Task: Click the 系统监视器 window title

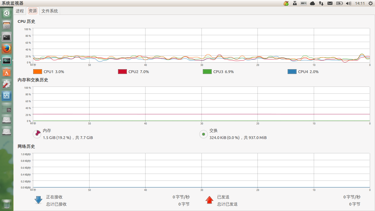Action: (13, 3)
